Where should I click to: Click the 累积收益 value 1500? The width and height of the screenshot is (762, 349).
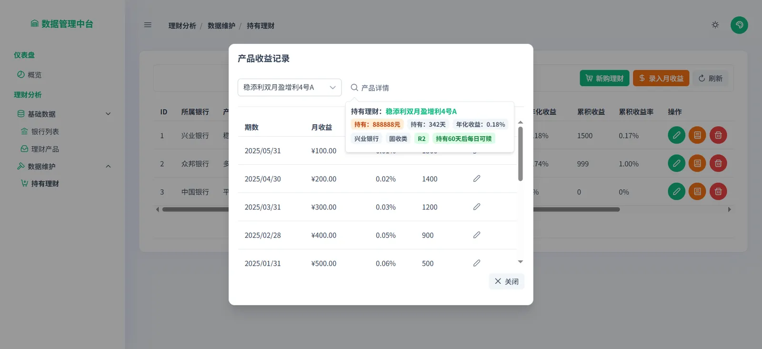(x=585, y=136)
